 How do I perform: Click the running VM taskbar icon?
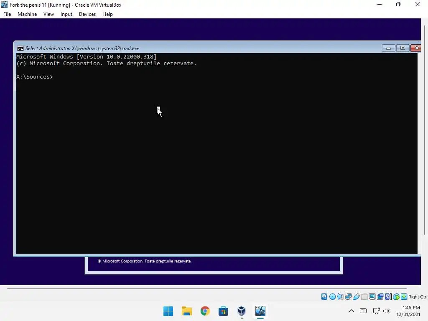point(260,311)
